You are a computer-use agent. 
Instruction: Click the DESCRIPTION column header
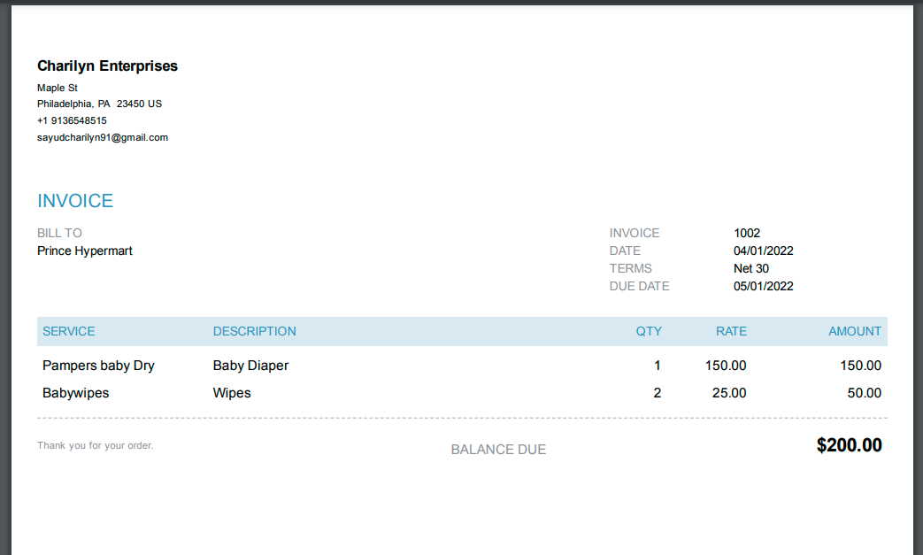tap(254, 331)
